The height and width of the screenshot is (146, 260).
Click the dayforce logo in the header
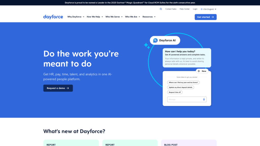pyautogui.click(x=53, y=17)
